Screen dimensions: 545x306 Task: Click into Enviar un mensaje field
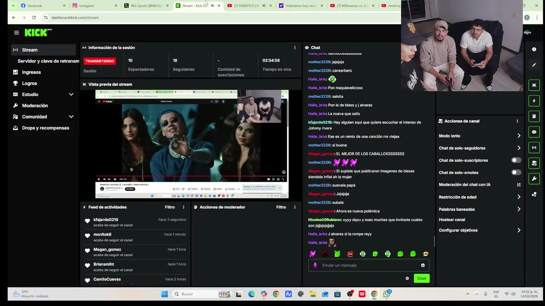(369, 265)
